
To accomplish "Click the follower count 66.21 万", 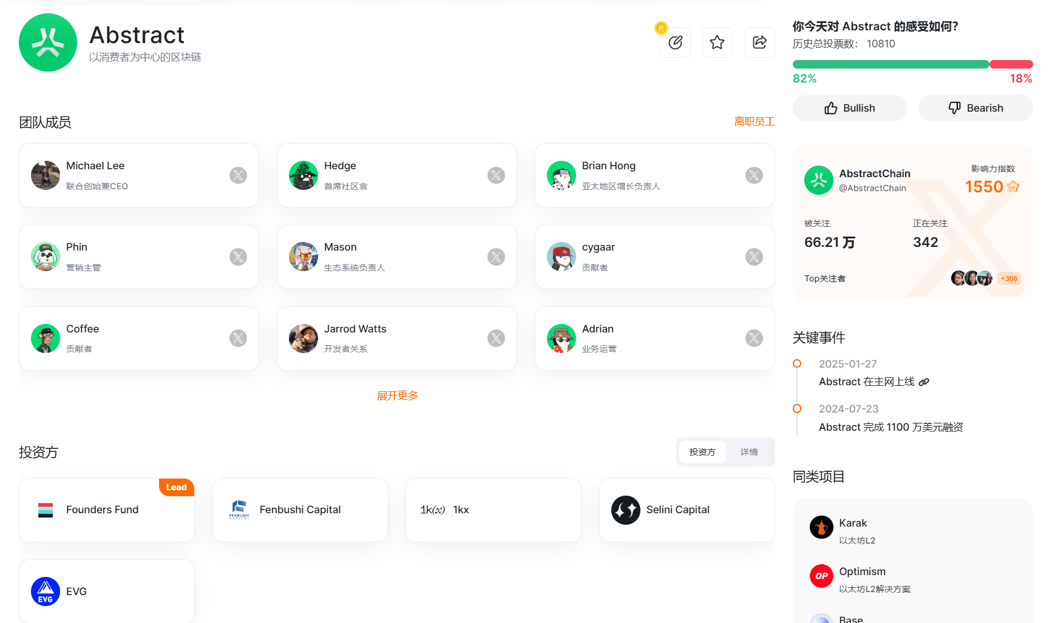I will pos(830,243).
